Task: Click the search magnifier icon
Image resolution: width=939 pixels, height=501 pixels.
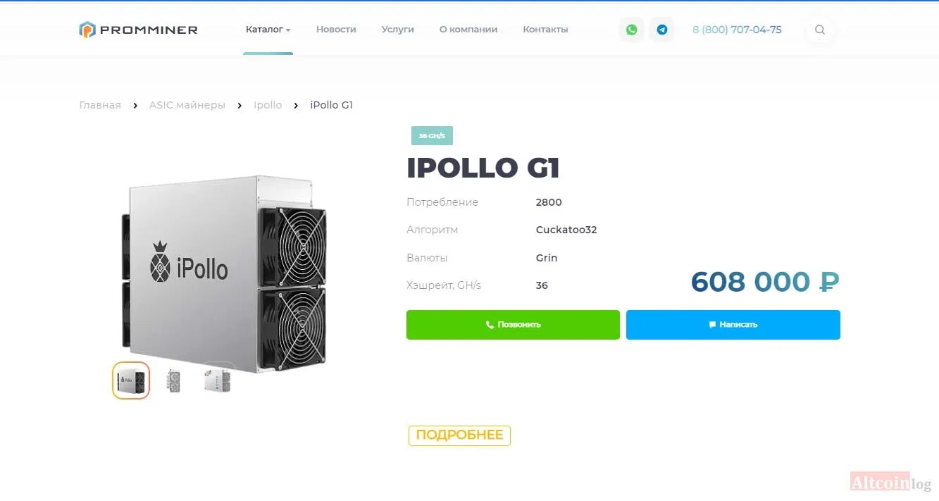Action: click(820, 30)
